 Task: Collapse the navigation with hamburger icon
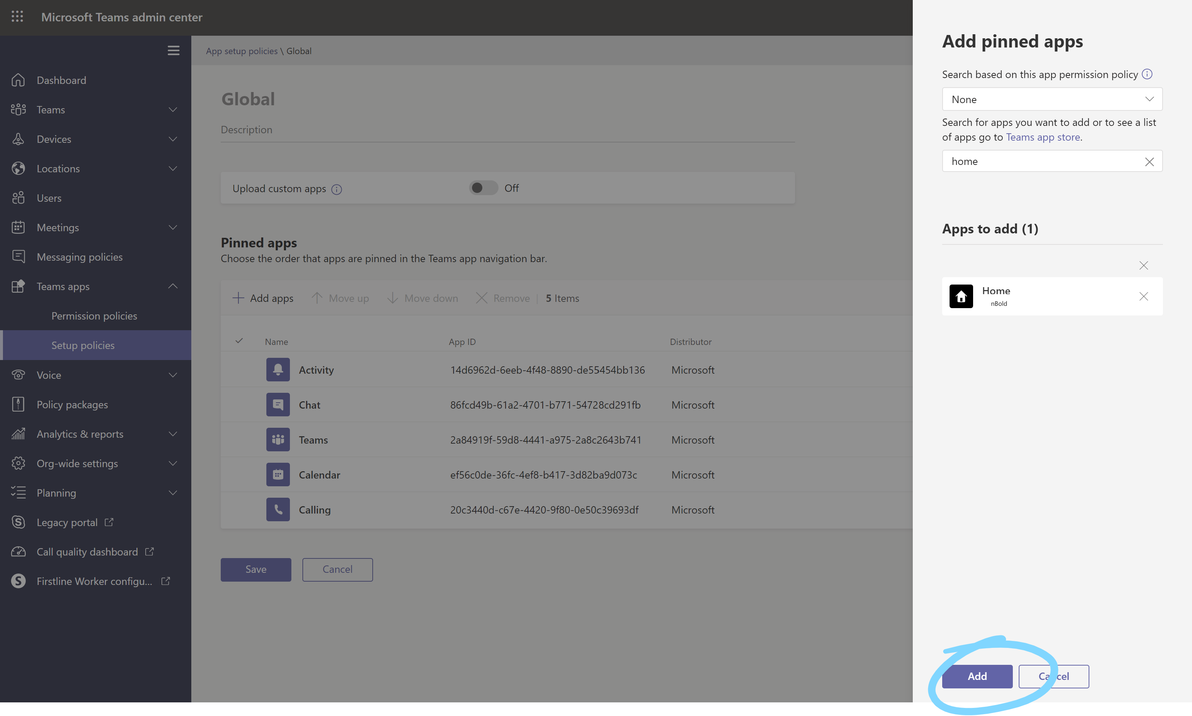coord(173,51)
